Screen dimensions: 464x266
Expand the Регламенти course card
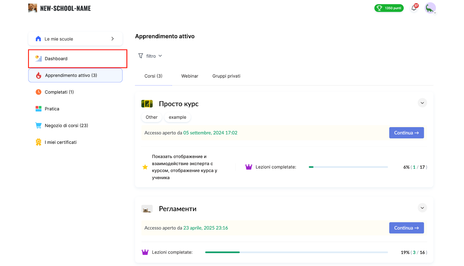click(422, 208)
